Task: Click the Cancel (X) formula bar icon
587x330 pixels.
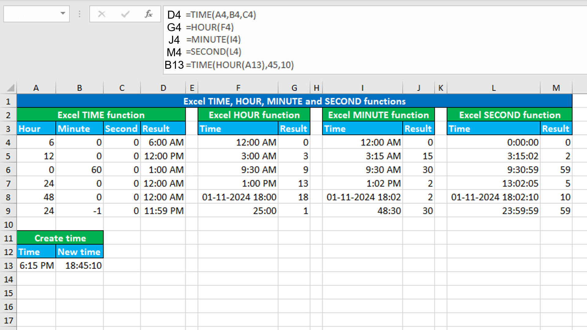Action: pyautogui.click(x=102, y=14)
